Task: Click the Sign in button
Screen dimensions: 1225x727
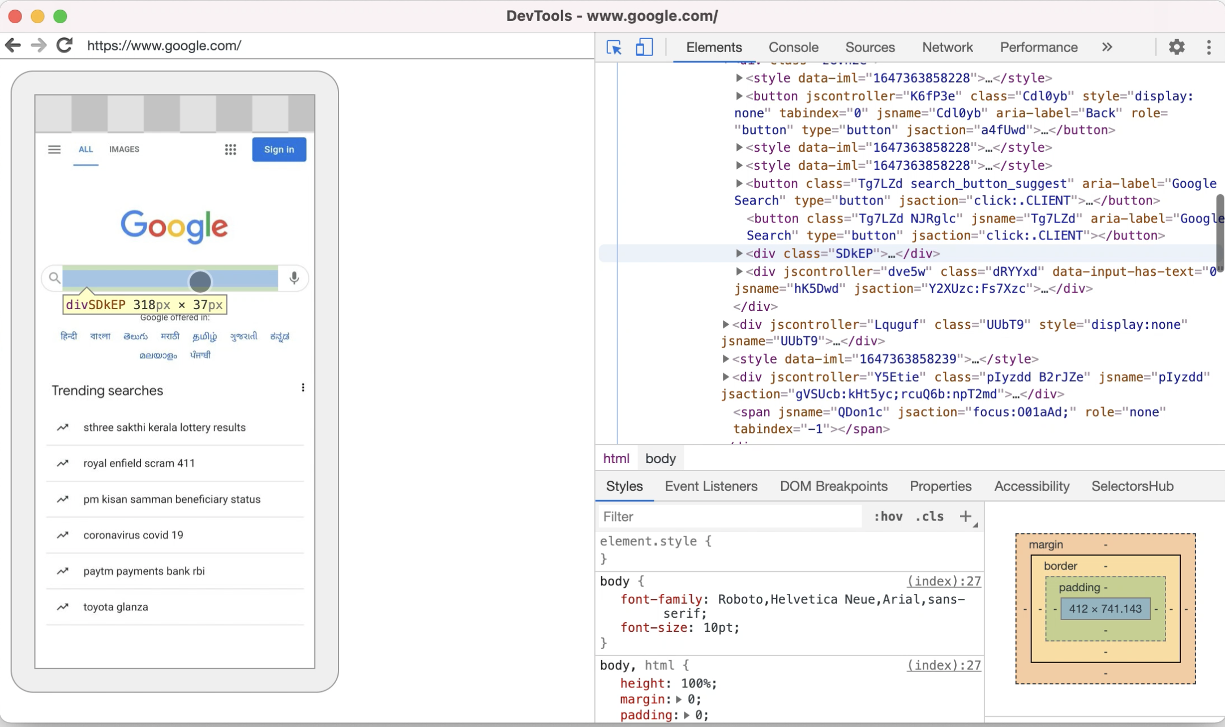Action: pos(279,149)
